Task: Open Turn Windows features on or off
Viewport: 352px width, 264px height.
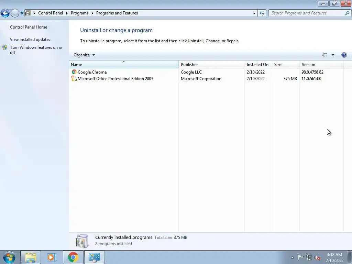Action: [x=36, y=50]
